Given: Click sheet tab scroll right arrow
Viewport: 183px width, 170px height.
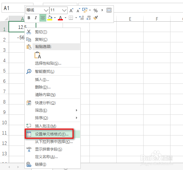Looking at the screenshot, I should tap(18, 167).
